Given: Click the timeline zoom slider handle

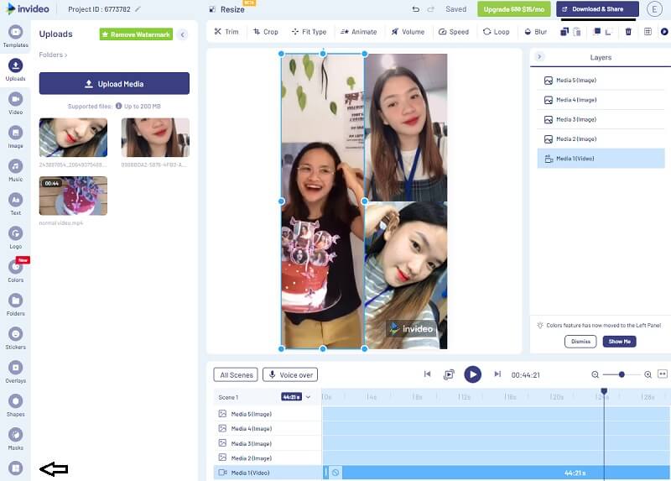Looking at the screenshot, I should [x=622, y=374].
